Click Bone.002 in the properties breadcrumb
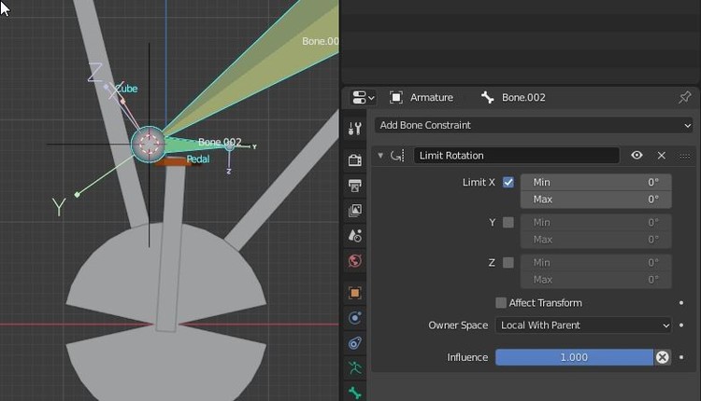 pos(522,97)
